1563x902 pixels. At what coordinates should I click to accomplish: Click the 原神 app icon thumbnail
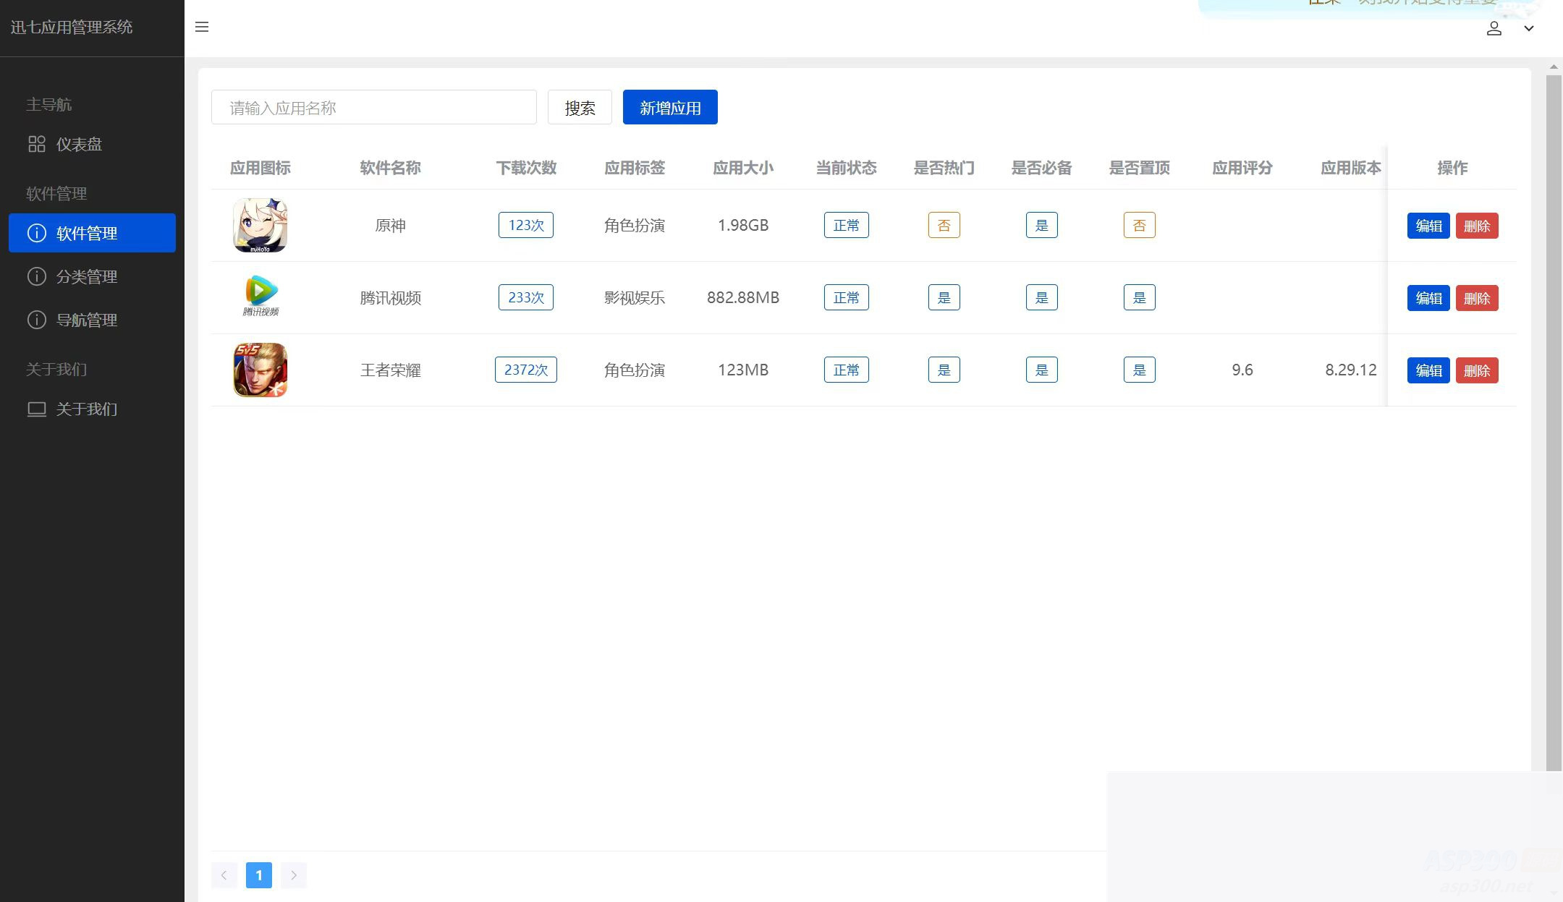(259, 225)
